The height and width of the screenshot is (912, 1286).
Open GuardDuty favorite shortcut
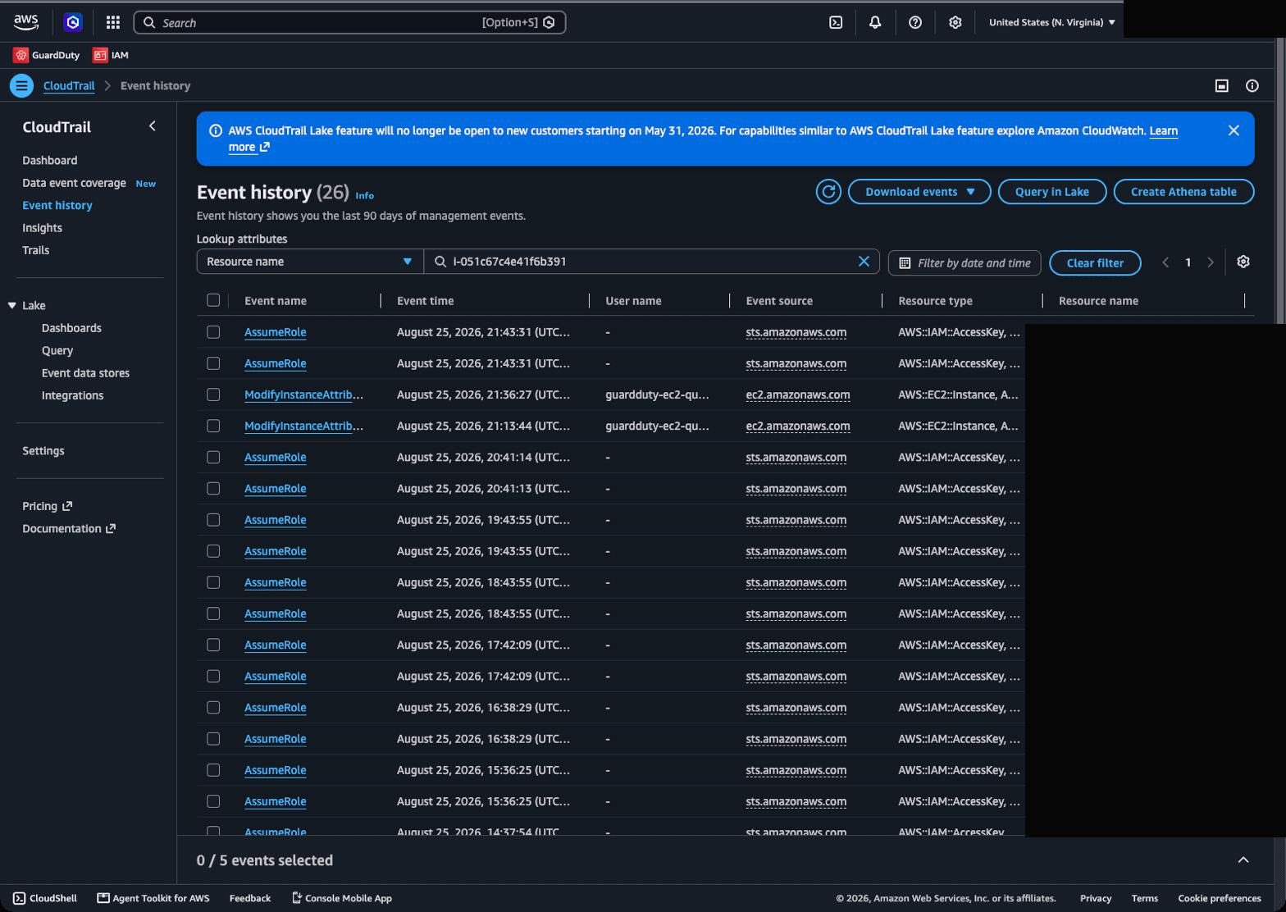pyautogui.click(x=47, y=55)
